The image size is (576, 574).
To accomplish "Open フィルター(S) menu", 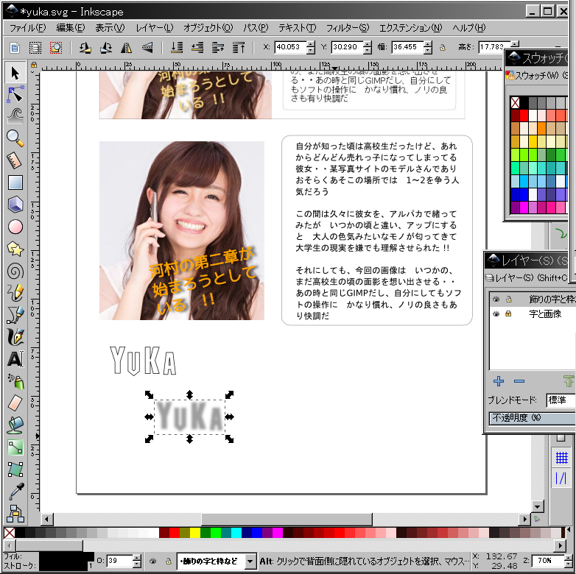I will point(347,28).
